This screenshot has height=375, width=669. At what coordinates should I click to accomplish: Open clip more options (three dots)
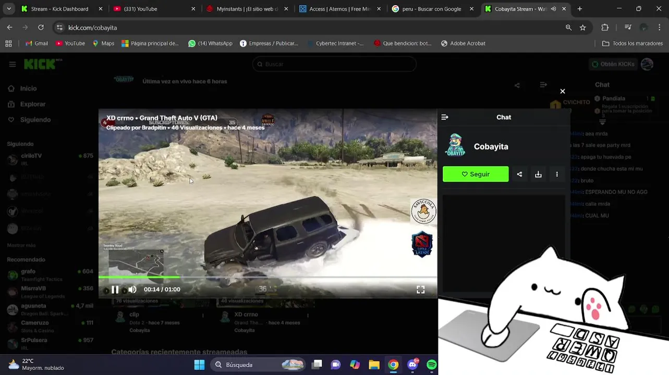[x=557, y=174]
